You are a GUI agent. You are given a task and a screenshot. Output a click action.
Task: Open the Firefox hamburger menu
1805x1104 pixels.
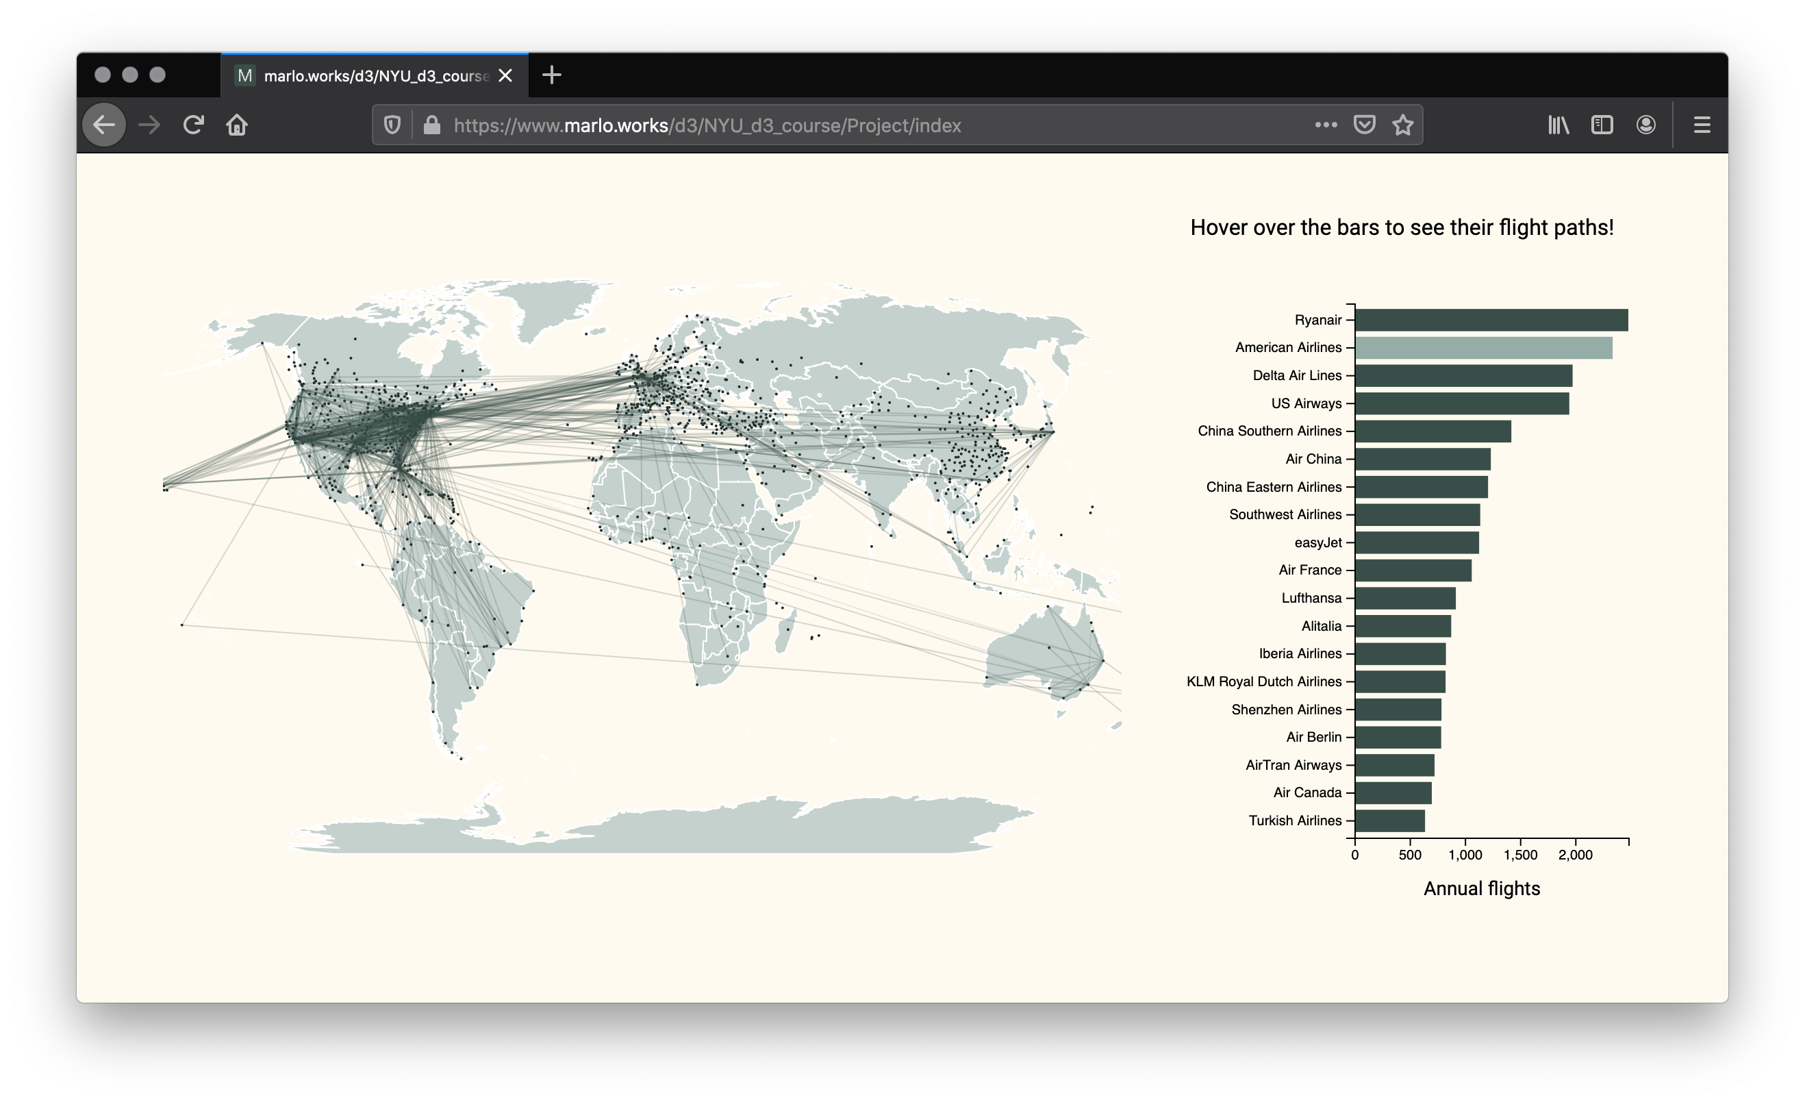tap(1702, 125)
